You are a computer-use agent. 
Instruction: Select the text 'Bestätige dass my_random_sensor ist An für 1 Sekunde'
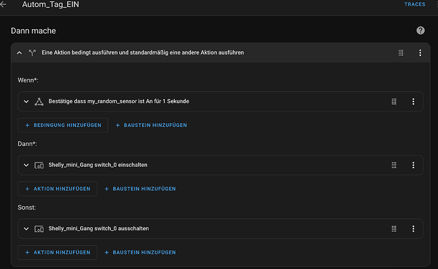tap(119, 102)
